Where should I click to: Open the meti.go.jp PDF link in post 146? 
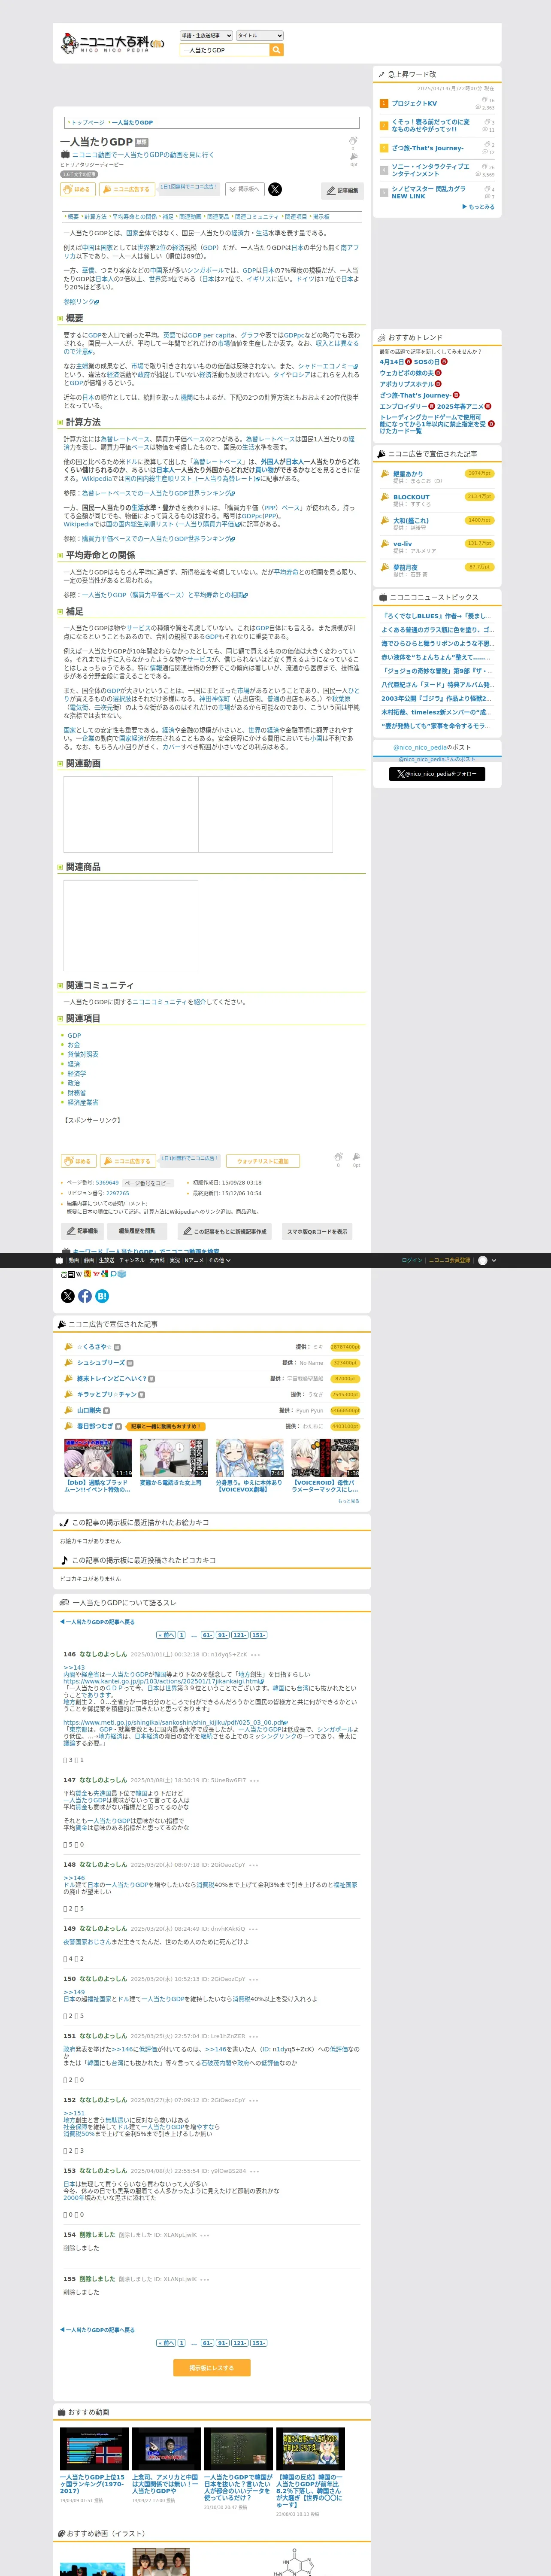[x=175, y=1723]
